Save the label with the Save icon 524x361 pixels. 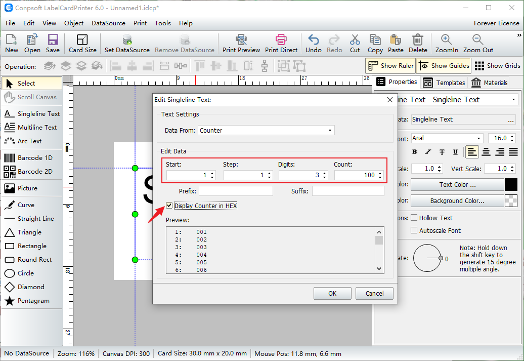pyautogui.click(x=53, y=44)
